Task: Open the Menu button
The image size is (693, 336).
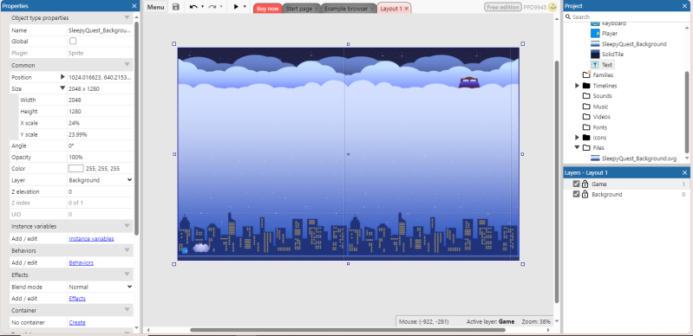Action: click(155, 7)
